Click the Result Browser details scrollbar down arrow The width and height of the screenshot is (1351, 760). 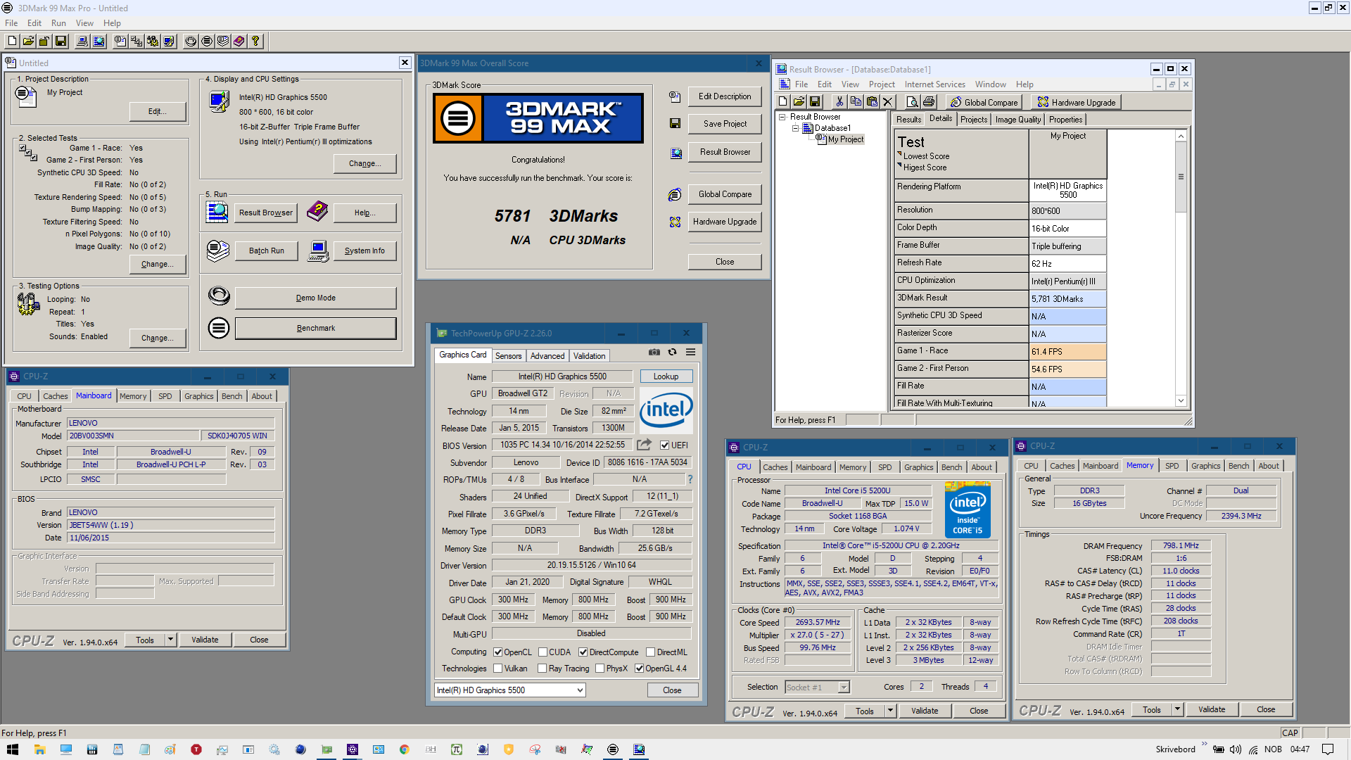1181,400
